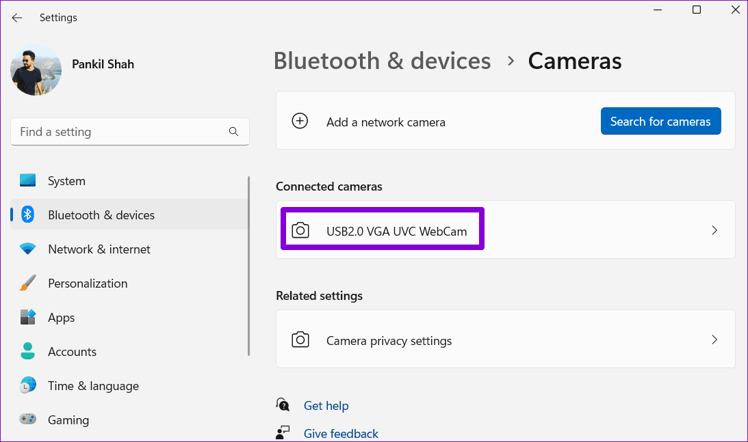Click camera icon beside Camera privacy settings
Image resolution: width=748 pixels, height=442 pixels.
(300, 340)
